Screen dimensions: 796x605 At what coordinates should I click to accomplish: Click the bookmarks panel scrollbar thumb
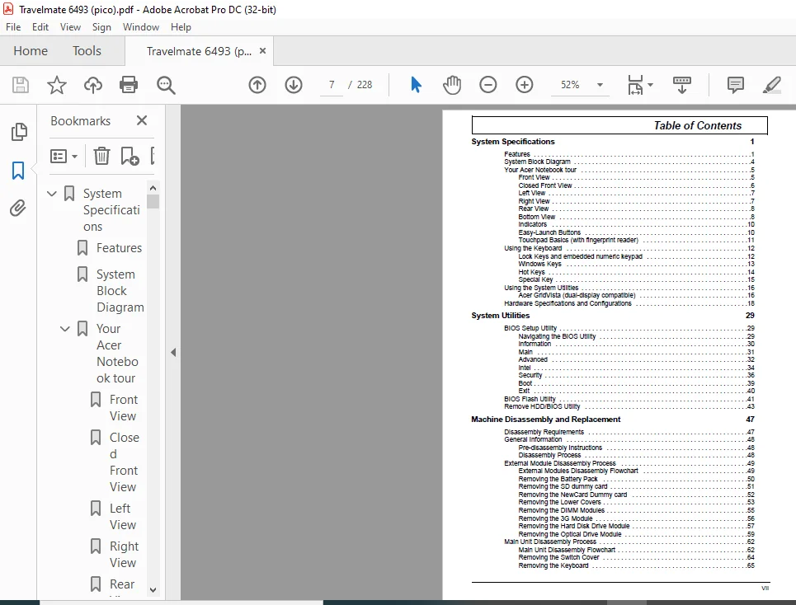pyautogui.click(x=153, y=202)
